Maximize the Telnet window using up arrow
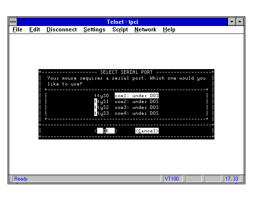 pos(240,21)
